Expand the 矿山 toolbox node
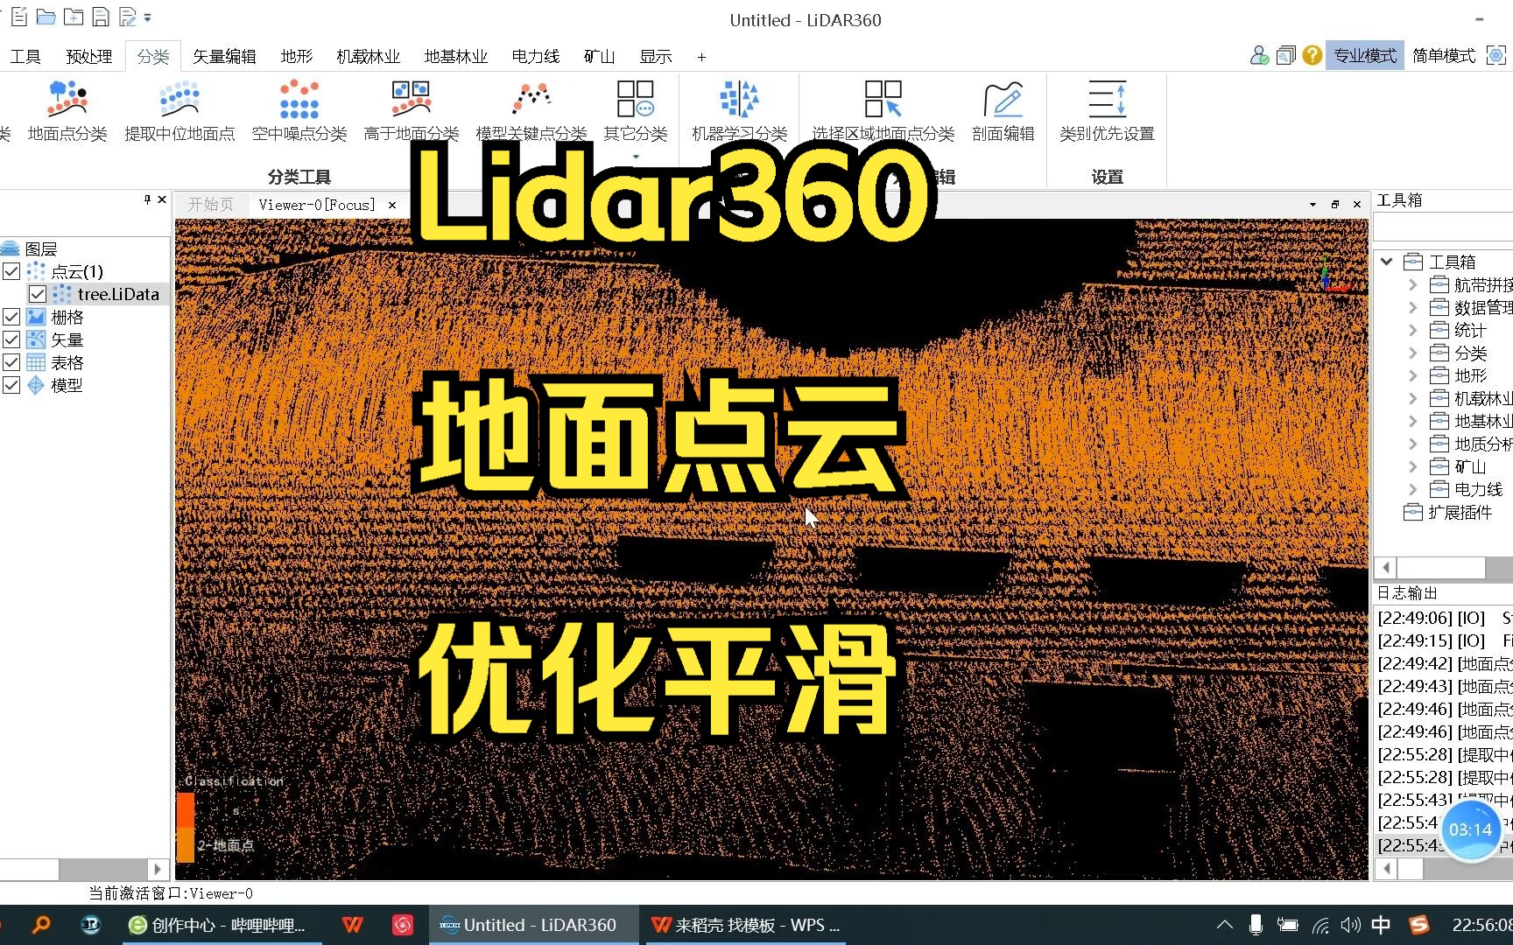The width and height of the screenshot is (1513, 945). click(x=1412, y=466)
